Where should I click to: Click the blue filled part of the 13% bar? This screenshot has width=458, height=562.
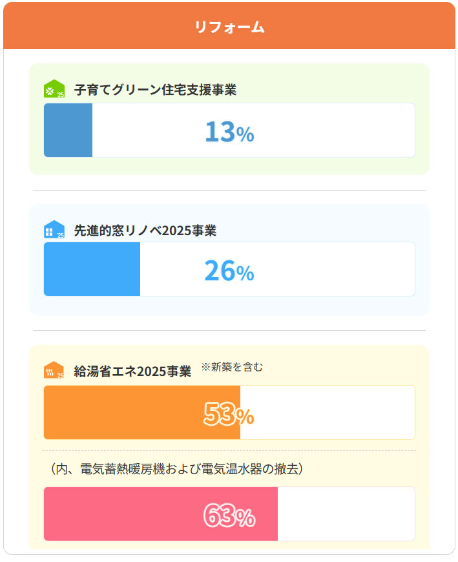68,130
